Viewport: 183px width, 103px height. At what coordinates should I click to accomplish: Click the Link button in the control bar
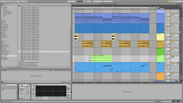click(x=2, y=1)
